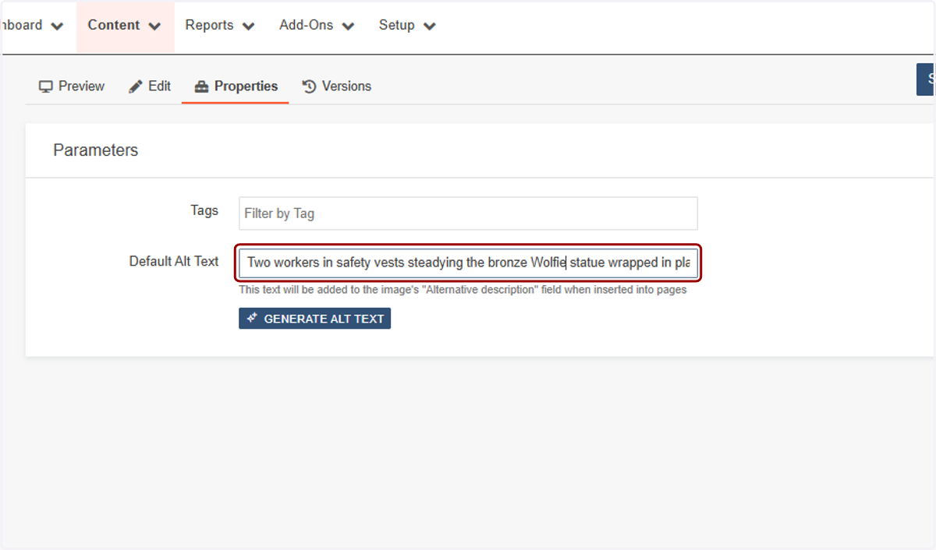Click the alt text helper description
This screenshot has height=550, width=936.
(x=463, y=290)
